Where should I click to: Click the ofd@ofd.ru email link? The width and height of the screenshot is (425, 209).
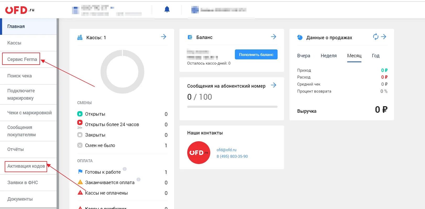point(227,150)
